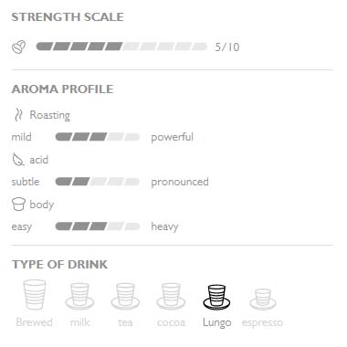Screen dimensions: 347x347
Task: Select the tea cup icon
Action: pos(125,296)
